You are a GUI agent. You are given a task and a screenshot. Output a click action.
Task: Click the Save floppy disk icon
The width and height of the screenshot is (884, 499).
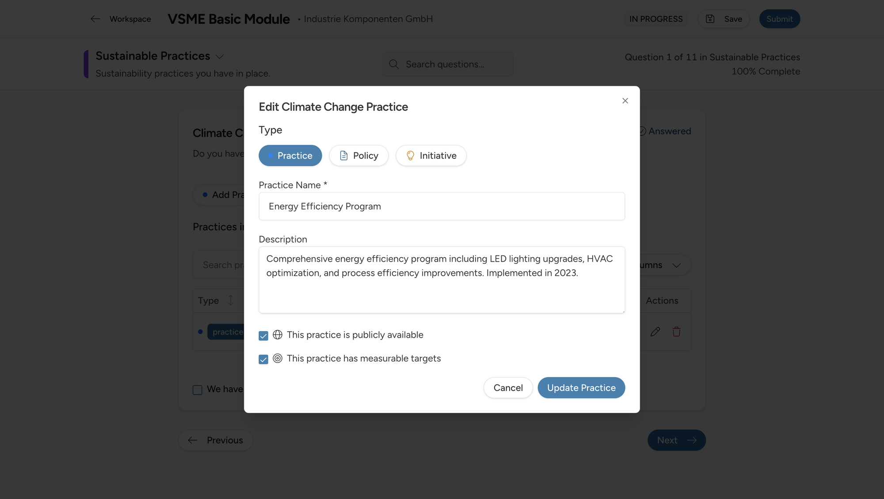tap(710, 19)
